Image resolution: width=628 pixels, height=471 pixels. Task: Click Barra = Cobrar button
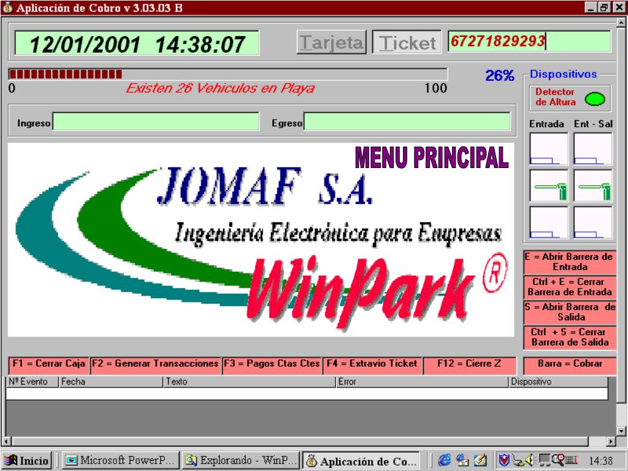[570, 364]
